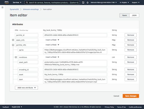The image size is (144, 109).
Task: Remove the asset field
Action: coord(130,74)
